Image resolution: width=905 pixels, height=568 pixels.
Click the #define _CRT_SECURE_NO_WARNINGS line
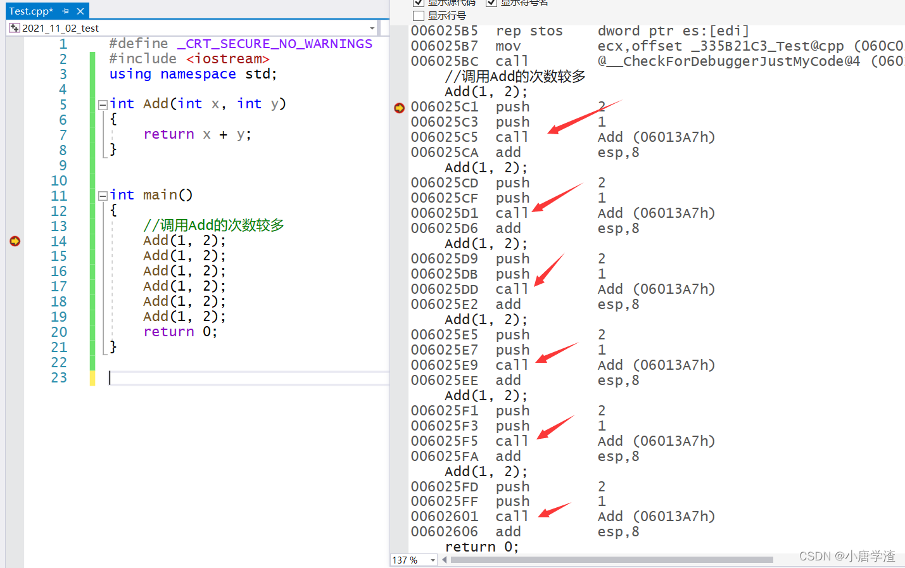241,44
